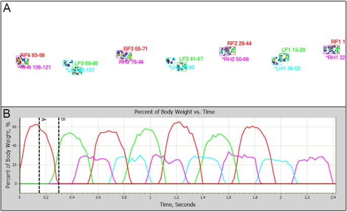Click the RF4 83-99 label
347x212 pixels.
(x=32, y=55)
